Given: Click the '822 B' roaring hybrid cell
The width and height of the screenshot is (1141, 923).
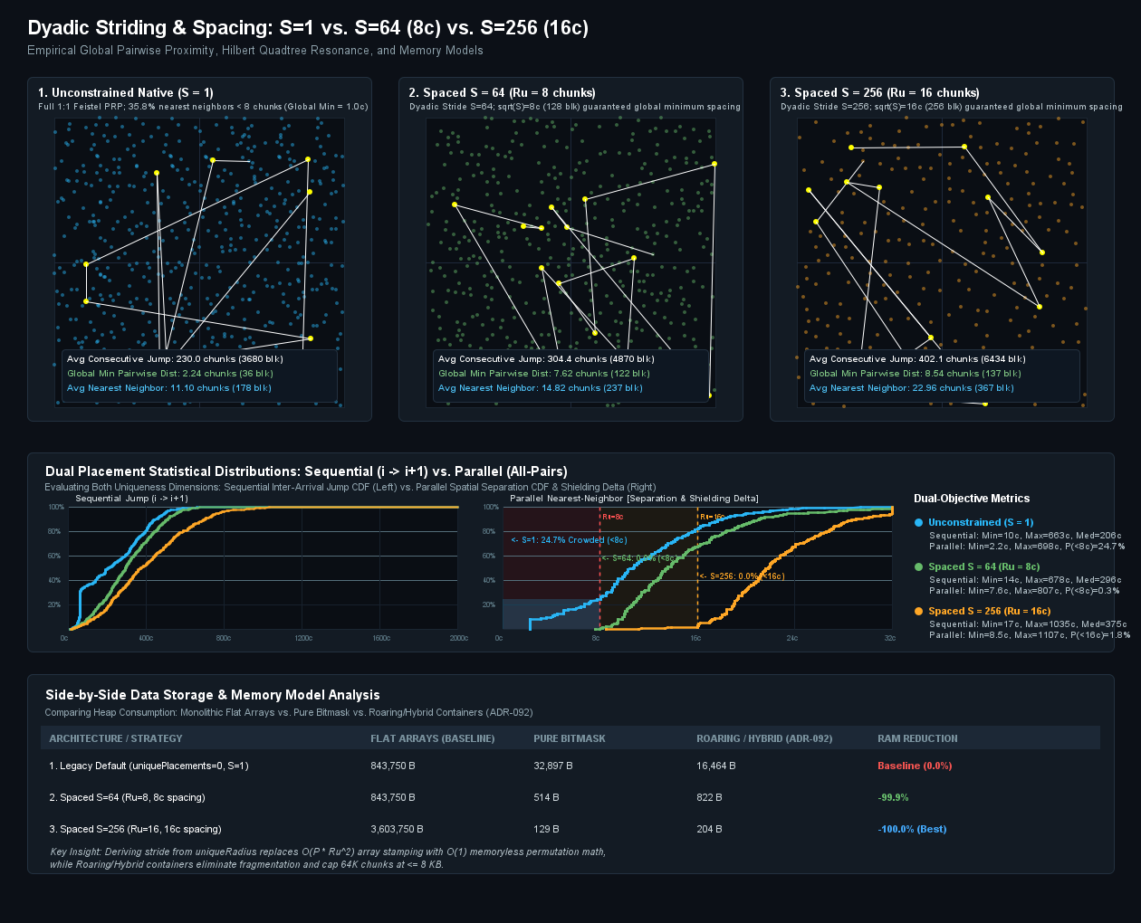Looking at the screenshot, I should pos(709,797).
